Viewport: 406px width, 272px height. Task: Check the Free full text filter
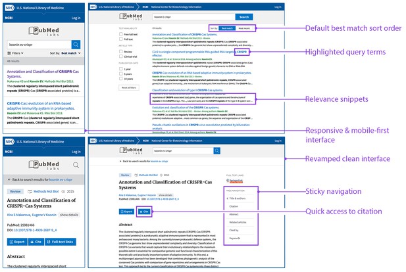pos(121,34)
